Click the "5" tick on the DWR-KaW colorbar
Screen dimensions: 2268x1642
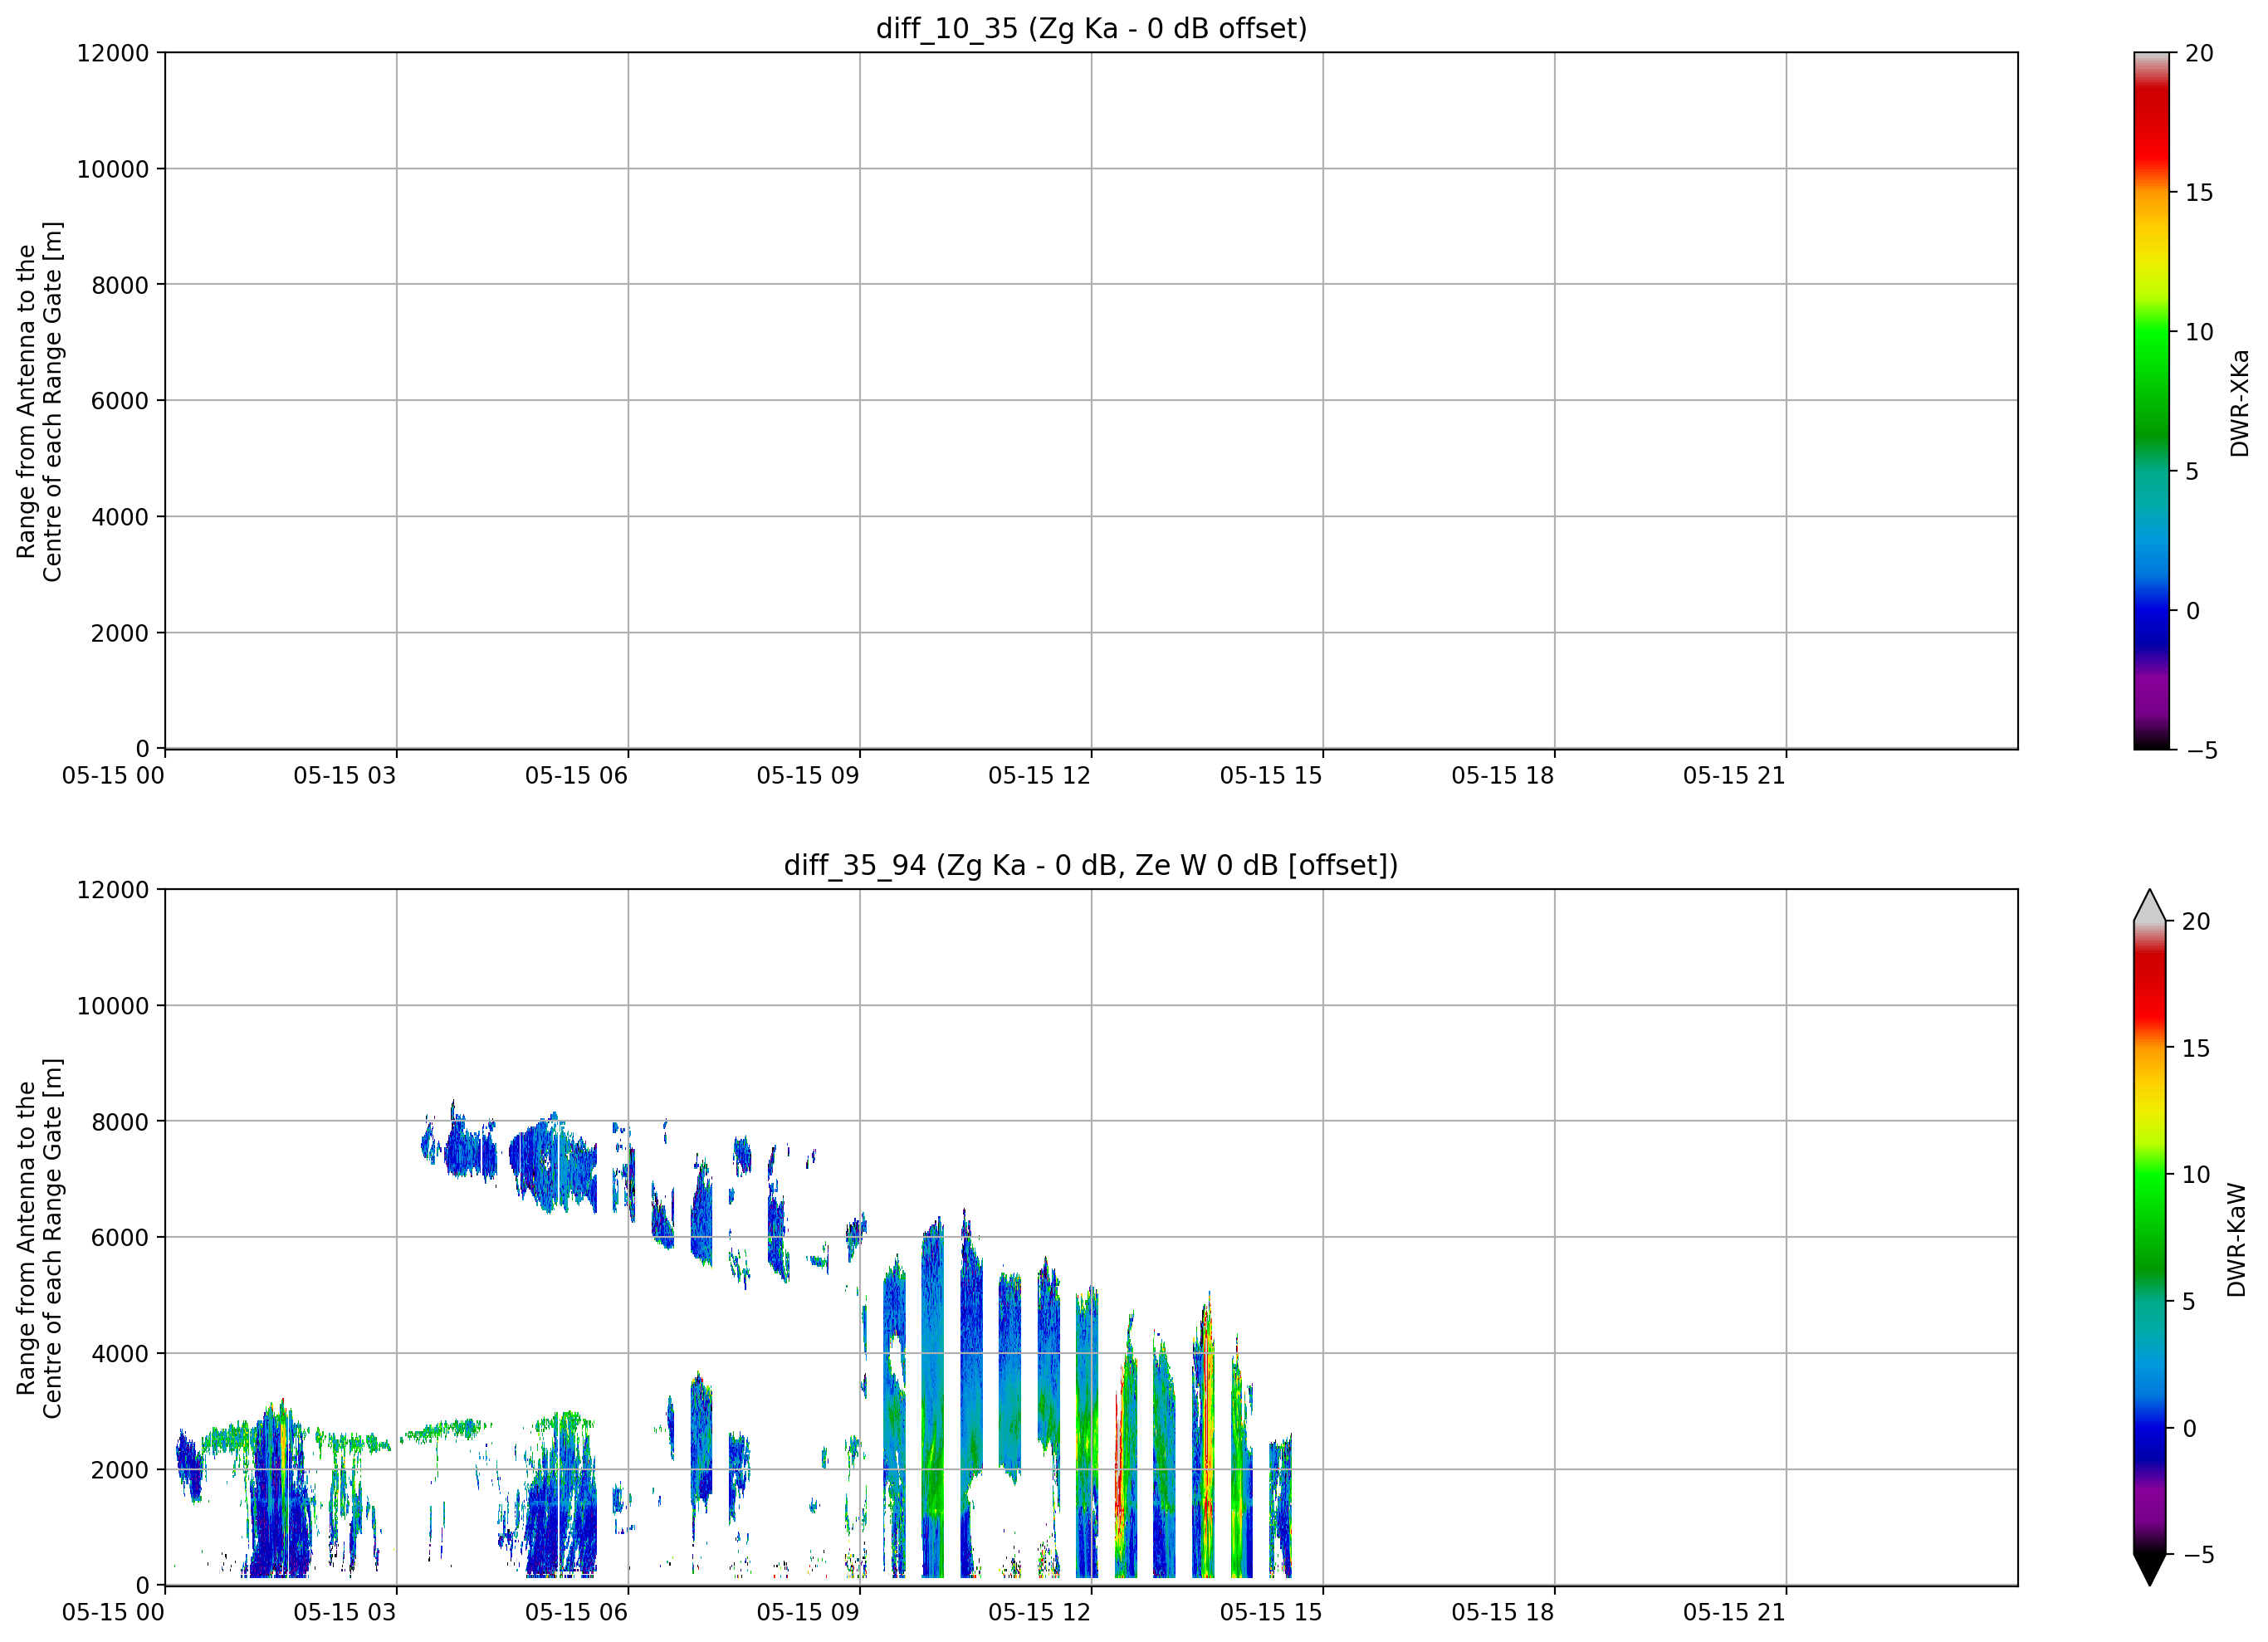[2188, 1302]
